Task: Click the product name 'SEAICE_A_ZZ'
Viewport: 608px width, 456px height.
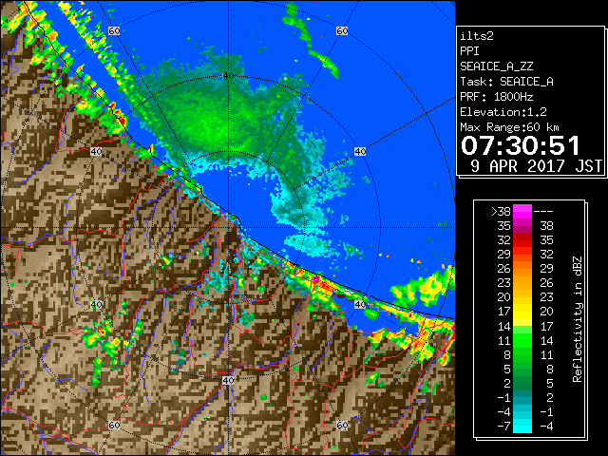Action: [x=496, y=66]
